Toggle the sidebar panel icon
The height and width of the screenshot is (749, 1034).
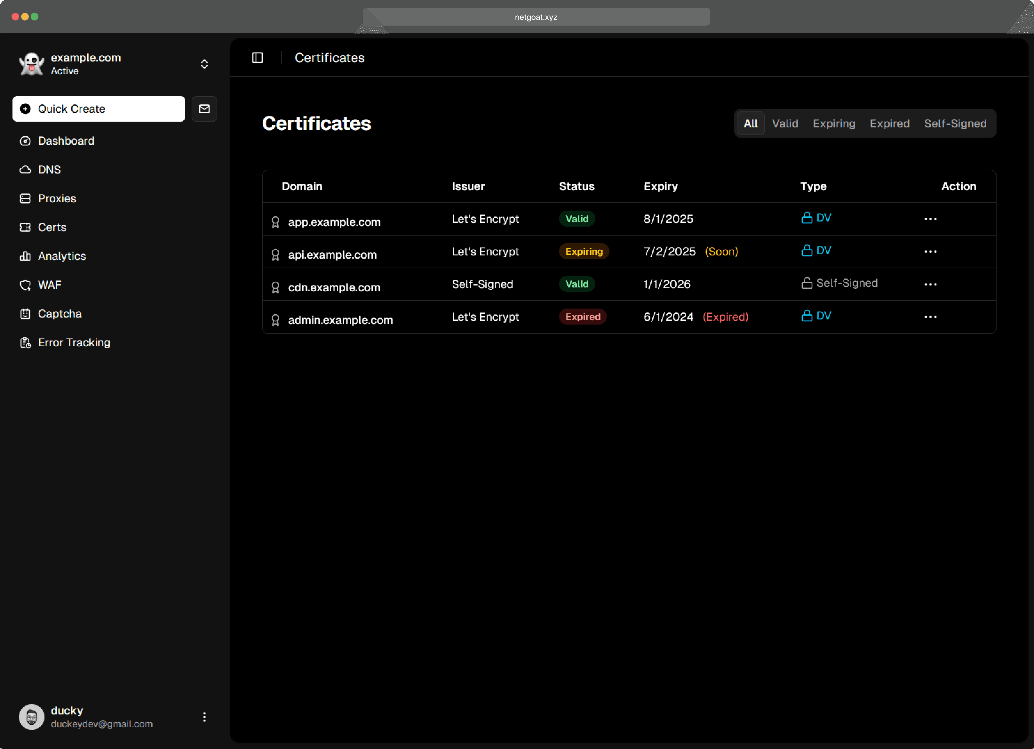tap(258, 58)
